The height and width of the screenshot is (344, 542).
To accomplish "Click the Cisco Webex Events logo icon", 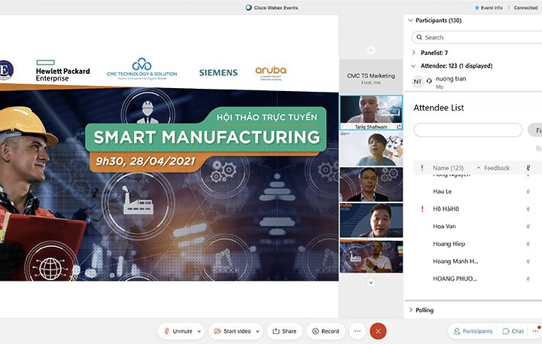I will 248,8.
